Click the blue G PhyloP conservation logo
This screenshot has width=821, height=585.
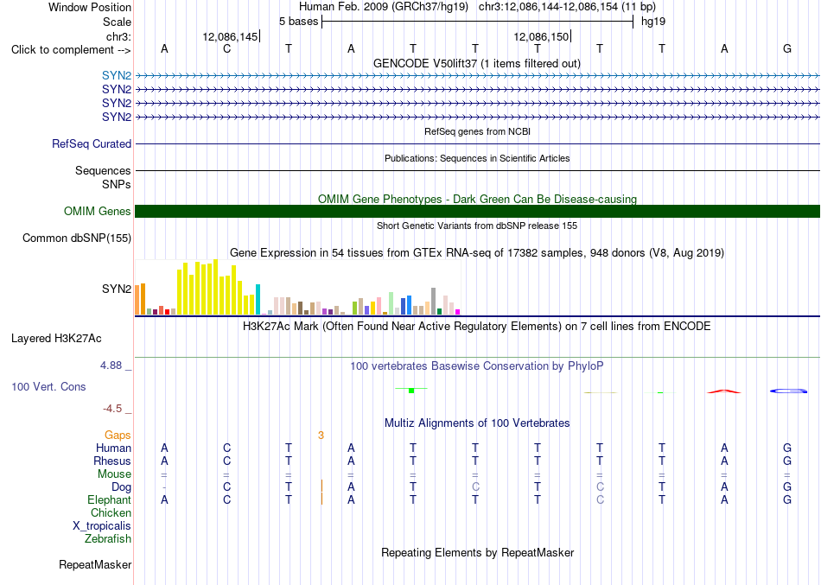(788, 391)
